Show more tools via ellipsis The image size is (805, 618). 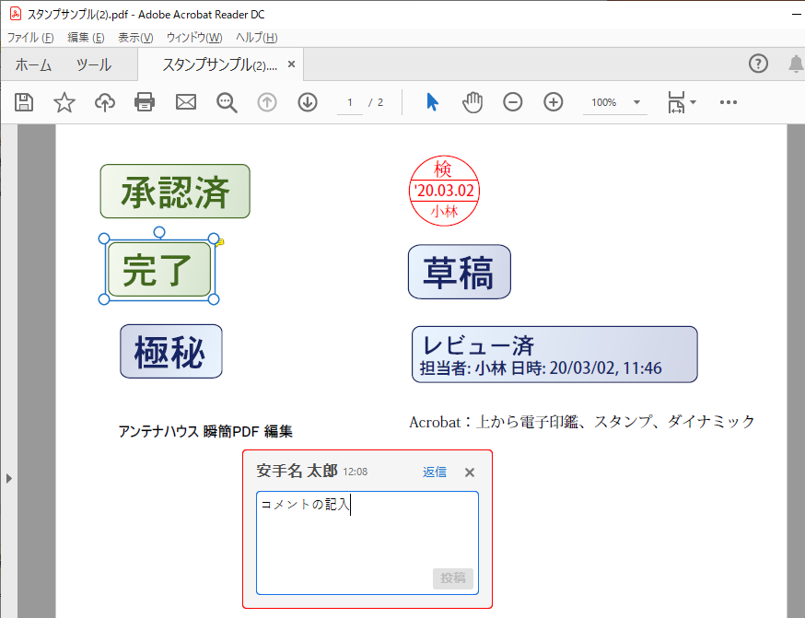729,102
